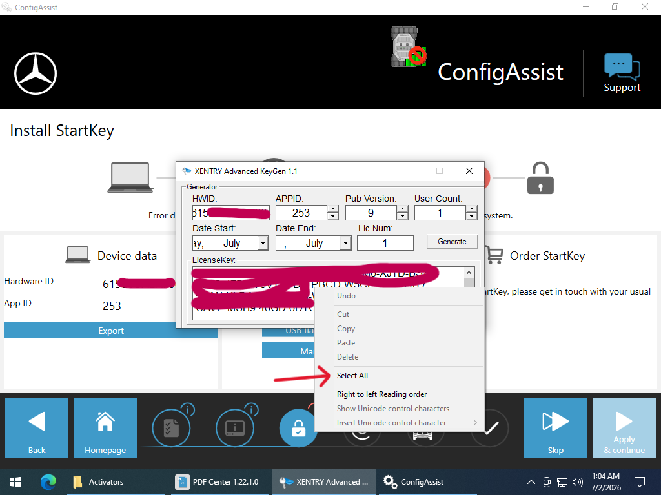Viewport: 661px width, 495px height.
Task: Click the padlock step icon
Action: pyautogui.click(x=540, y=178)
